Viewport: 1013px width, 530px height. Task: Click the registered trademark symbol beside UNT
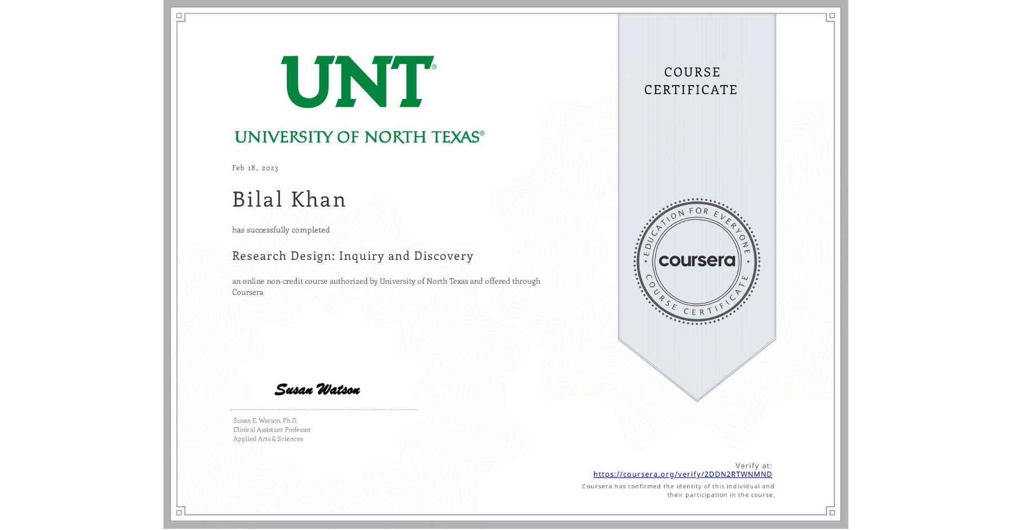tap(433, 65)
